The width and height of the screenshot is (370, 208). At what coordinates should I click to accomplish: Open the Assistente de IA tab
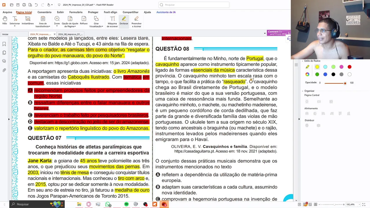[x=166, y=12]
